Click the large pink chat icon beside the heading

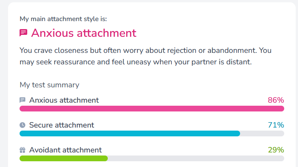coord(23,33)
